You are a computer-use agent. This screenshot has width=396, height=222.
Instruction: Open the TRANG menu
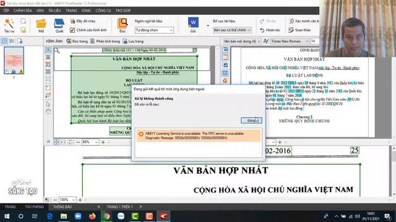(71, 10)
